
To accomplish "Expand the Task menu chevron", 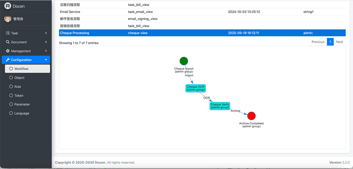I will (46, 33).
